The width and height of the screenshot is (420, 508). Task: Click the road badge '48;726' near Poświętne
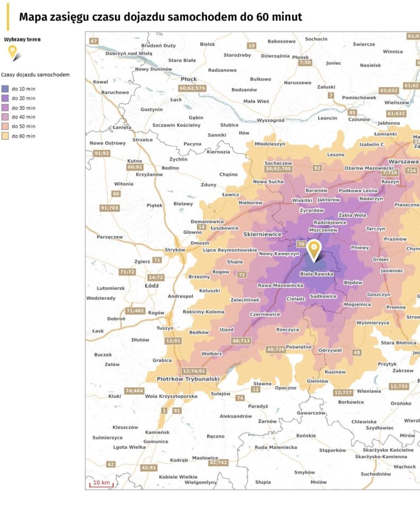click(275, 349)
